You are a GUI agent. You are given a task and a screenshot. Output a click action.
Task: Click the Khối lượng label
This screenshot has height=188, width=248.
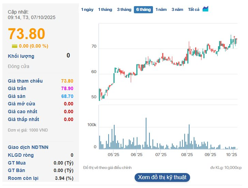click(x=21, y=56)
